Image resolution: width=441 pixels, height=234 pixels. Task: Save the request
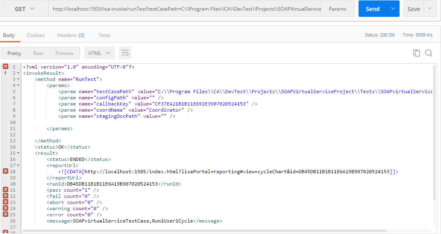point(414,9)
